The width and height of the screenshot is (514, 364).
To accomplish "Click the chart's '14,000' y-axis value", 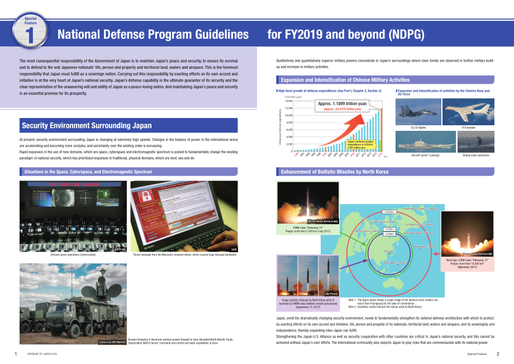I will click(x=288, y=101).
